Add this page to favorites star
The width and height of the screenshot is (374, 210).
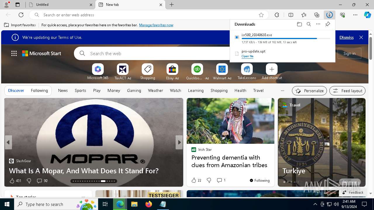pos(261,15)
